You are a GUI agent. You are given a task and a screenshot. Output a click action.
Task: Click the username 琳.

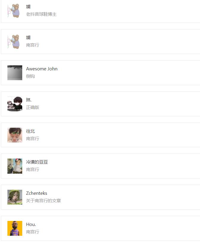[x=29, y=100]
